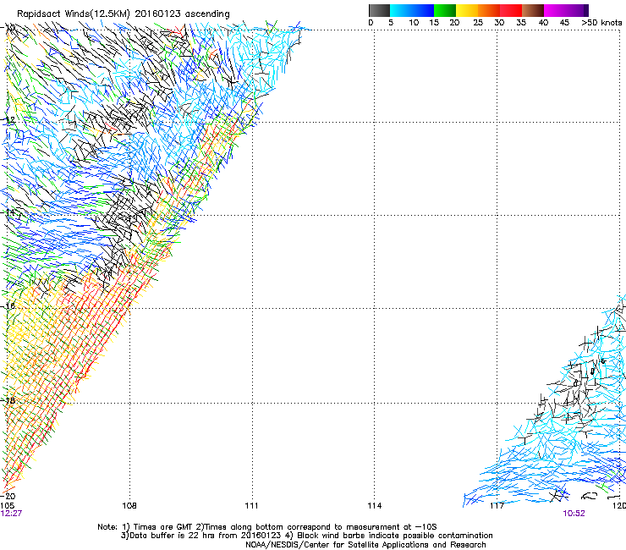The image size is (626, 550).
Task: Click the brown 35-40 knots color swatch
Action: (x=533, y=10)
